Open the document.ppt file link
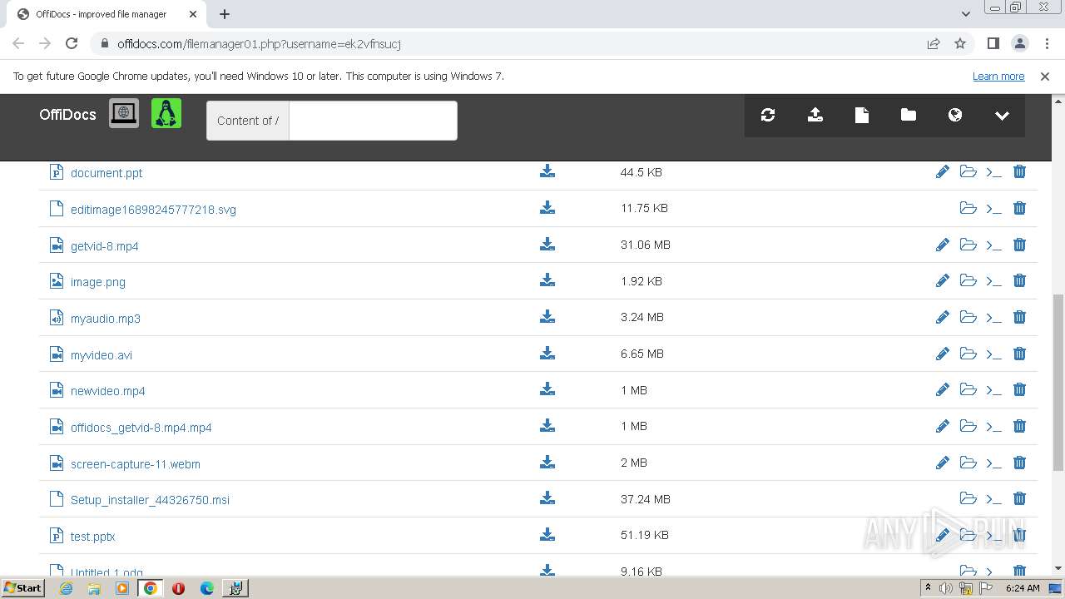Viewport: 1065px width, 599px height. tap(106, 173)
